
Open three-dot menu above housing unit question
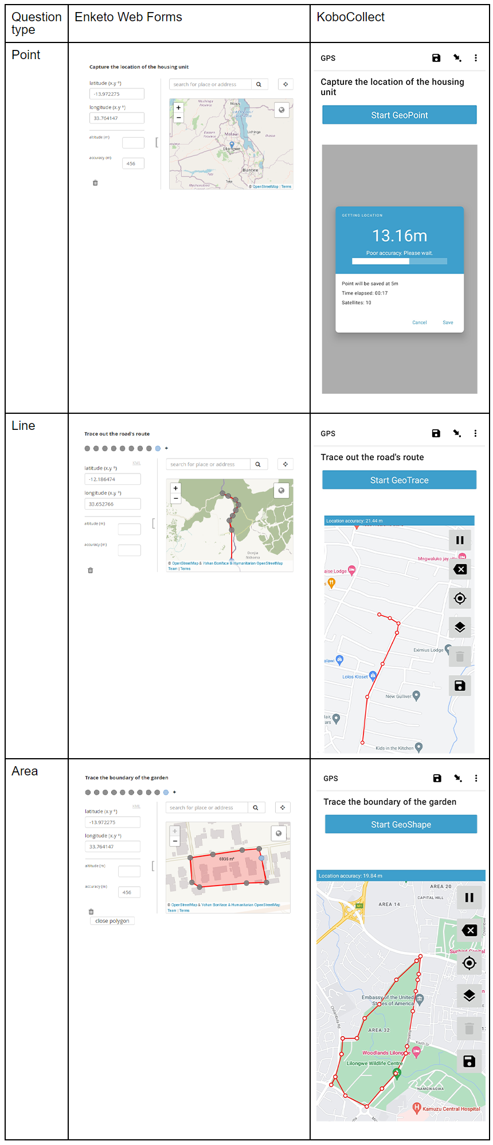(x=475, y=58)
